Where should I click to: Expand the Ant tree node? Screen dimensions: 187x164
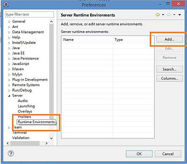[x=9, y=27]
